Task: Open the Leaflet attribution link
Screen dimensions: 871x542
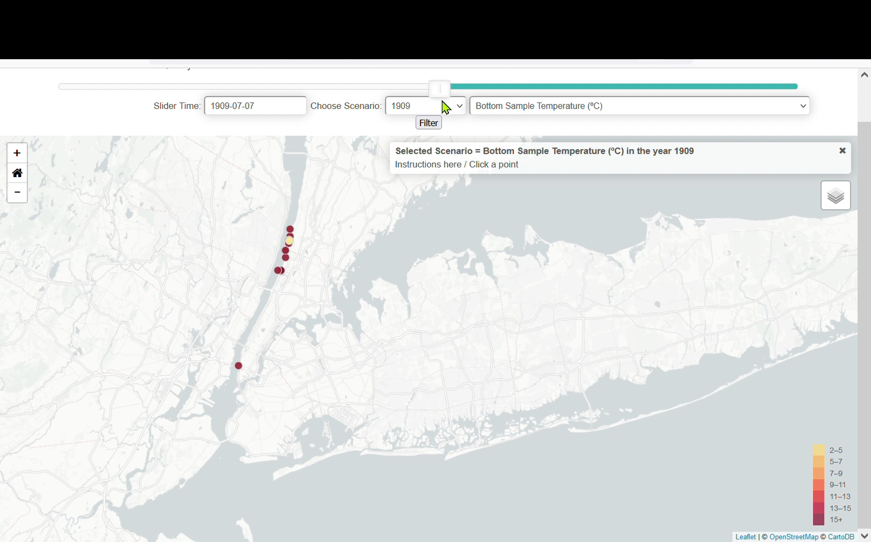Action: pos(745,537)
